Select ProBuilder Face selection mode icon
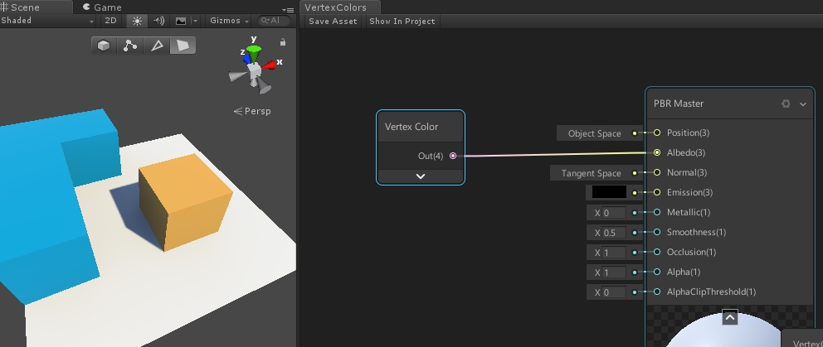Viewport: 823px width, 347px height. pos(183,46)
